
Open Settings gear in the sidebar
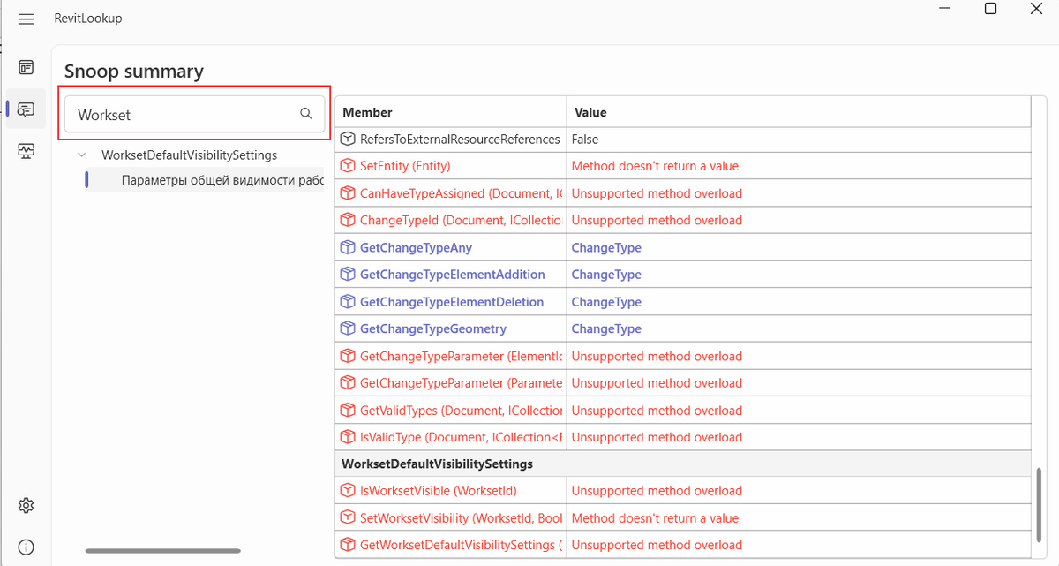[26, 505]
